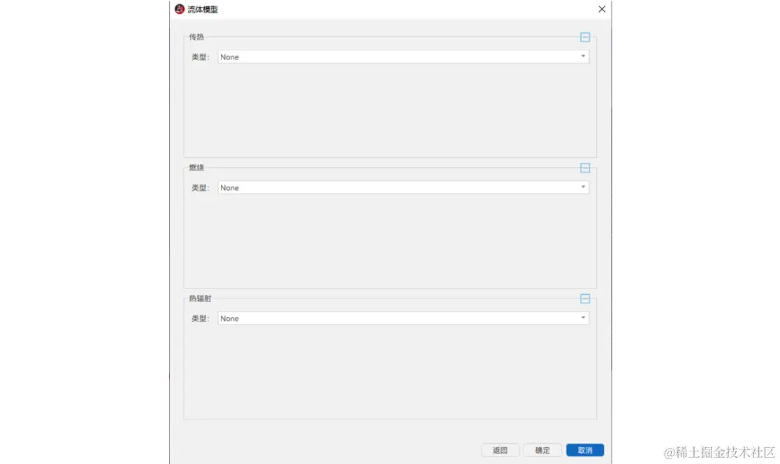Collapse the 传热 section with minus icon
The width and height of the screenshot is (780, 464).
coord(585,37)
